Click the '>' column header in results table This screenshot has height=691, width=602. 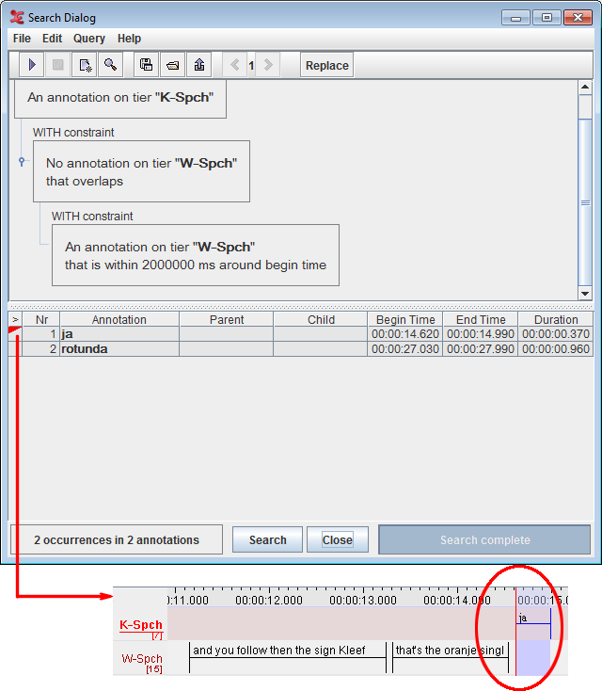[15, 319]
